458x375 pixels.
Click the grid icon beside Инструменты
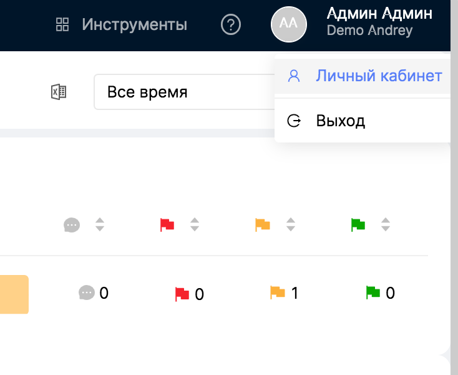[62, 25]
